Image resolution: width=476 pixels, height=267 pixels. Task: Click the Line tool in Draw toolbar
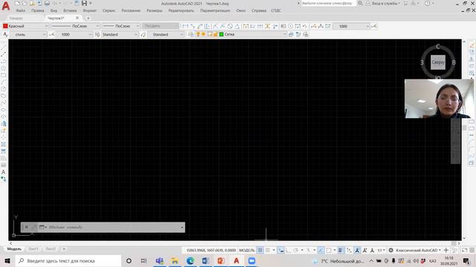click(3, 47)
